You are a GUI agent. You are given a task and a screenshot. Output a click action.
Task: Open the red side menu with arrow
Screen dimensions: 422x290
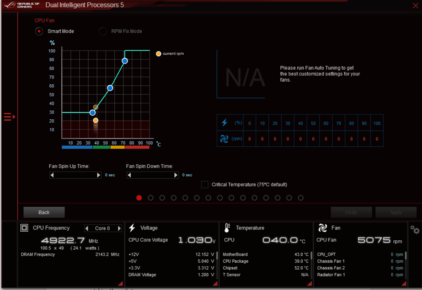point(9,117)
